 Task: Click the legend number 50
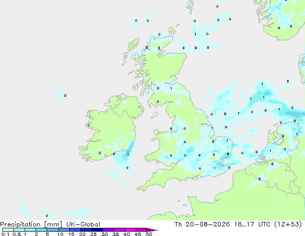pyautogui.click(x=149, y=234)
